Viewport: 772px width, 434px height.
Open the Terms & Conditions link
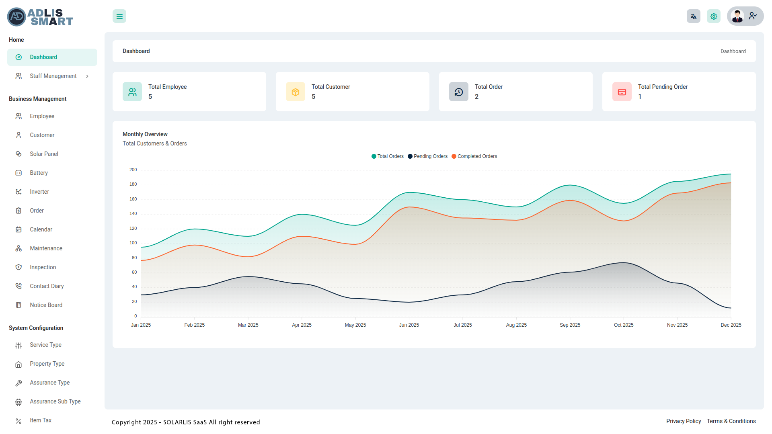click(731, 421)
